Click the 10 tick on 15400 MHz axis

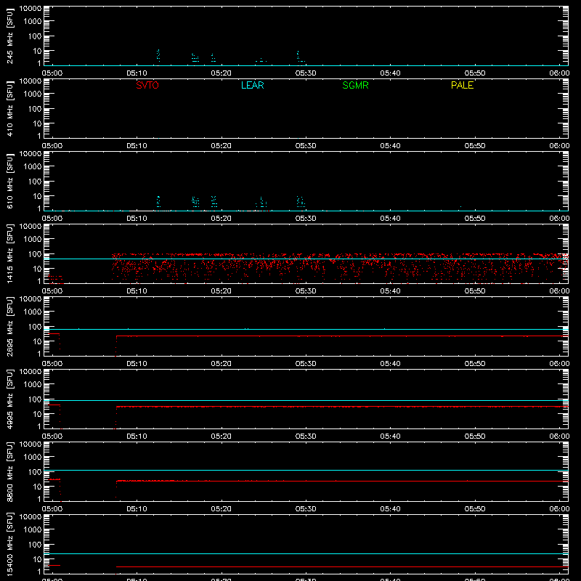coord(37,559)
